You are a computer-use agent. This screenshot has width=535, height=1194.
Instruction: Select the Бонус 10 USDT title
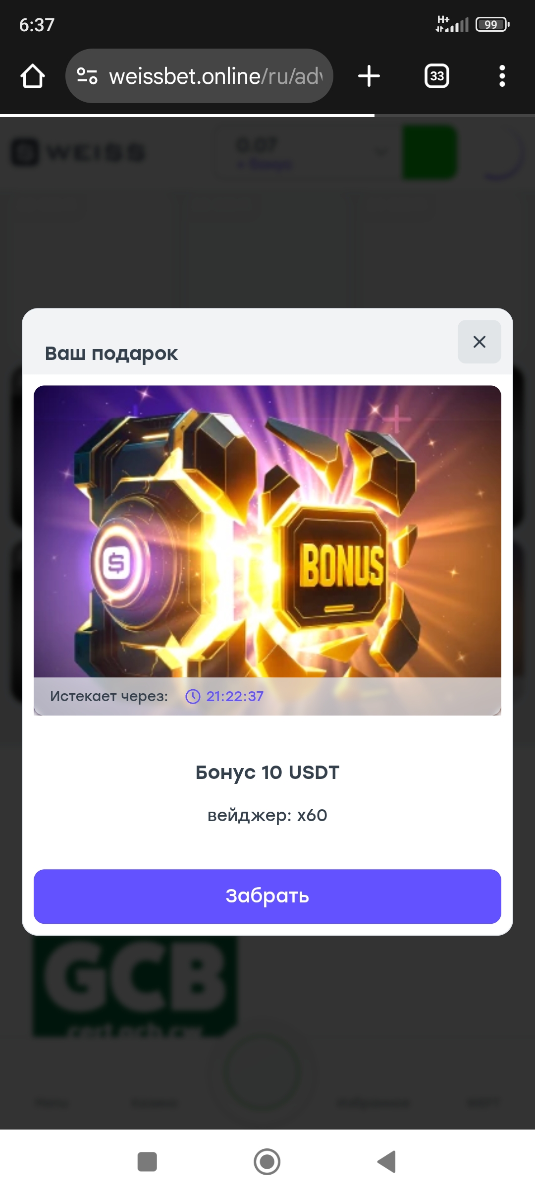267,772
